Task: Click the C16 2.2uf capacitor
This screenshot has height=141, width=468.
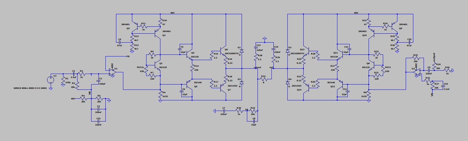Action: point(443,87)
